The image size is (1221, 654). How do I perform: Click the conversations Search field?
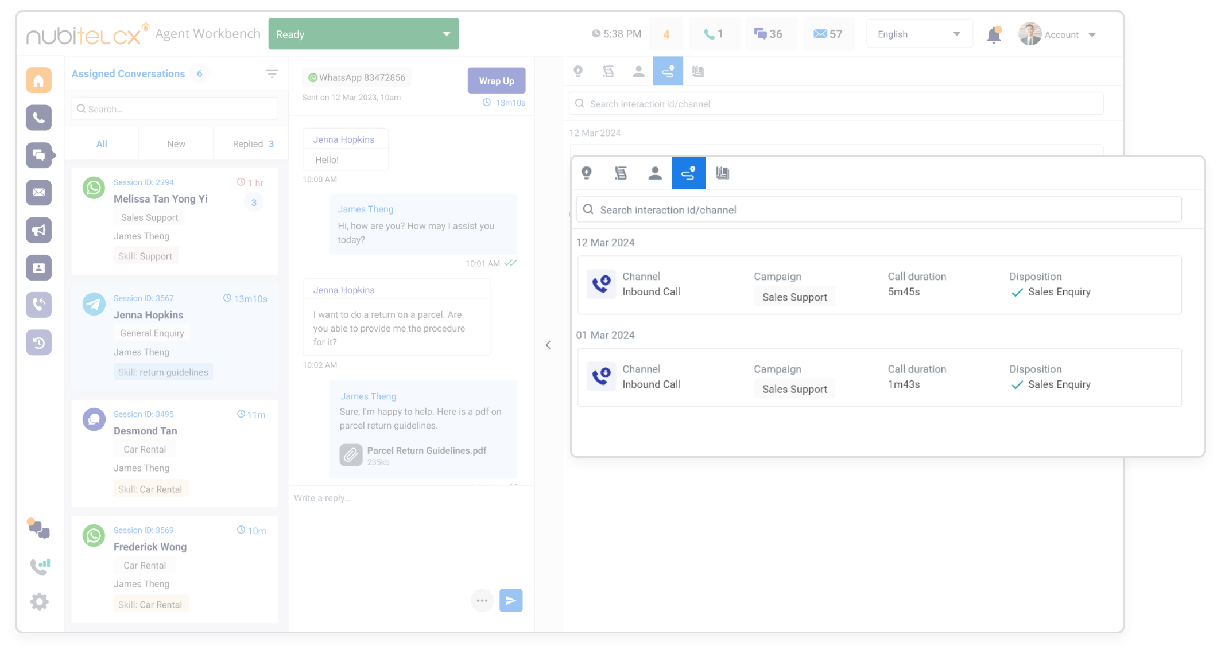(x=175, y=109)
